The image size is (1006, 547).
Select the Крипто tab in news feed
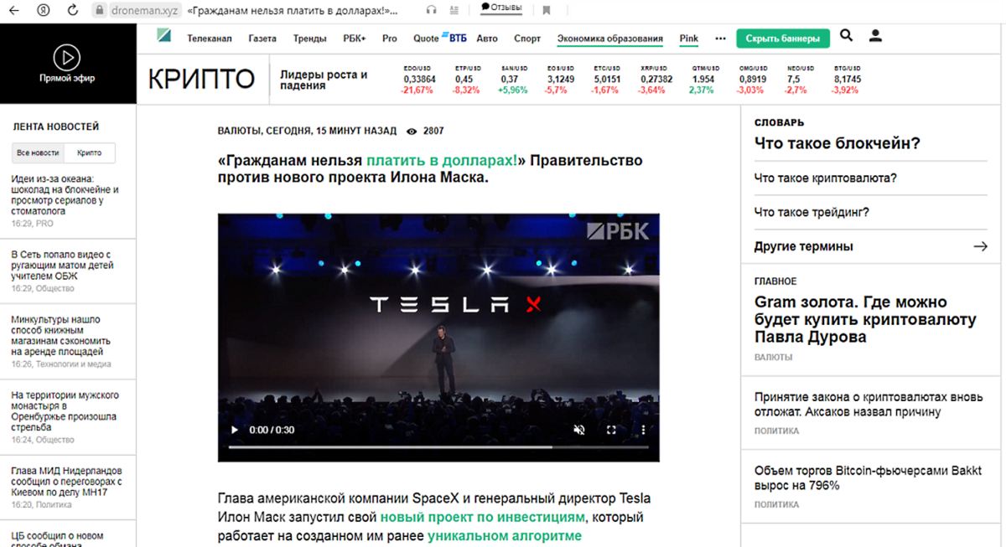point(89,153)
